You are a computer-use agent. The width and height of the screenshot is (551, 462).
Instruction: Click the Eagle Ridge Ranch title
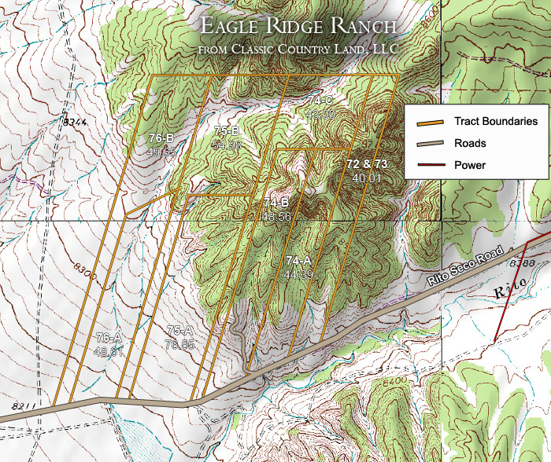pyautogui.click(x=298, y=25)
